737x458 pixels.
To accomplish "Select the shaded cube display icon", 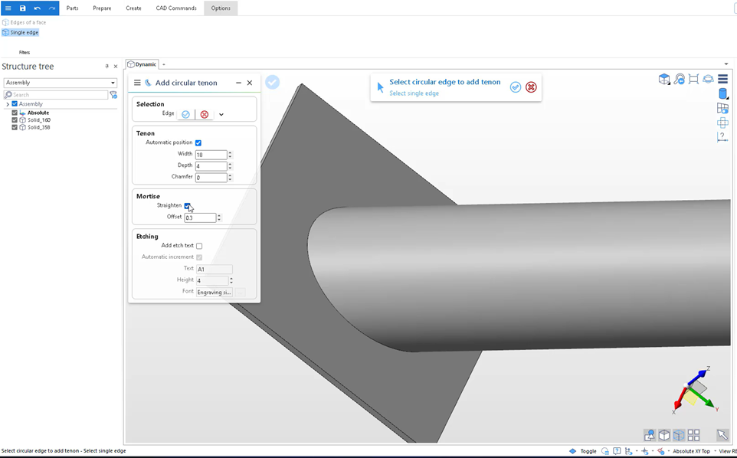I will pyautogui.click(x=664, y=435).
